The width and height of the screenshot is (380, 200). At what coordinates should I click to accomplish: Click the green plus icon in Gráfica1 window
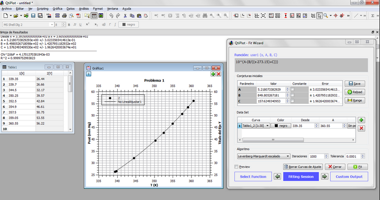(213, 74)
